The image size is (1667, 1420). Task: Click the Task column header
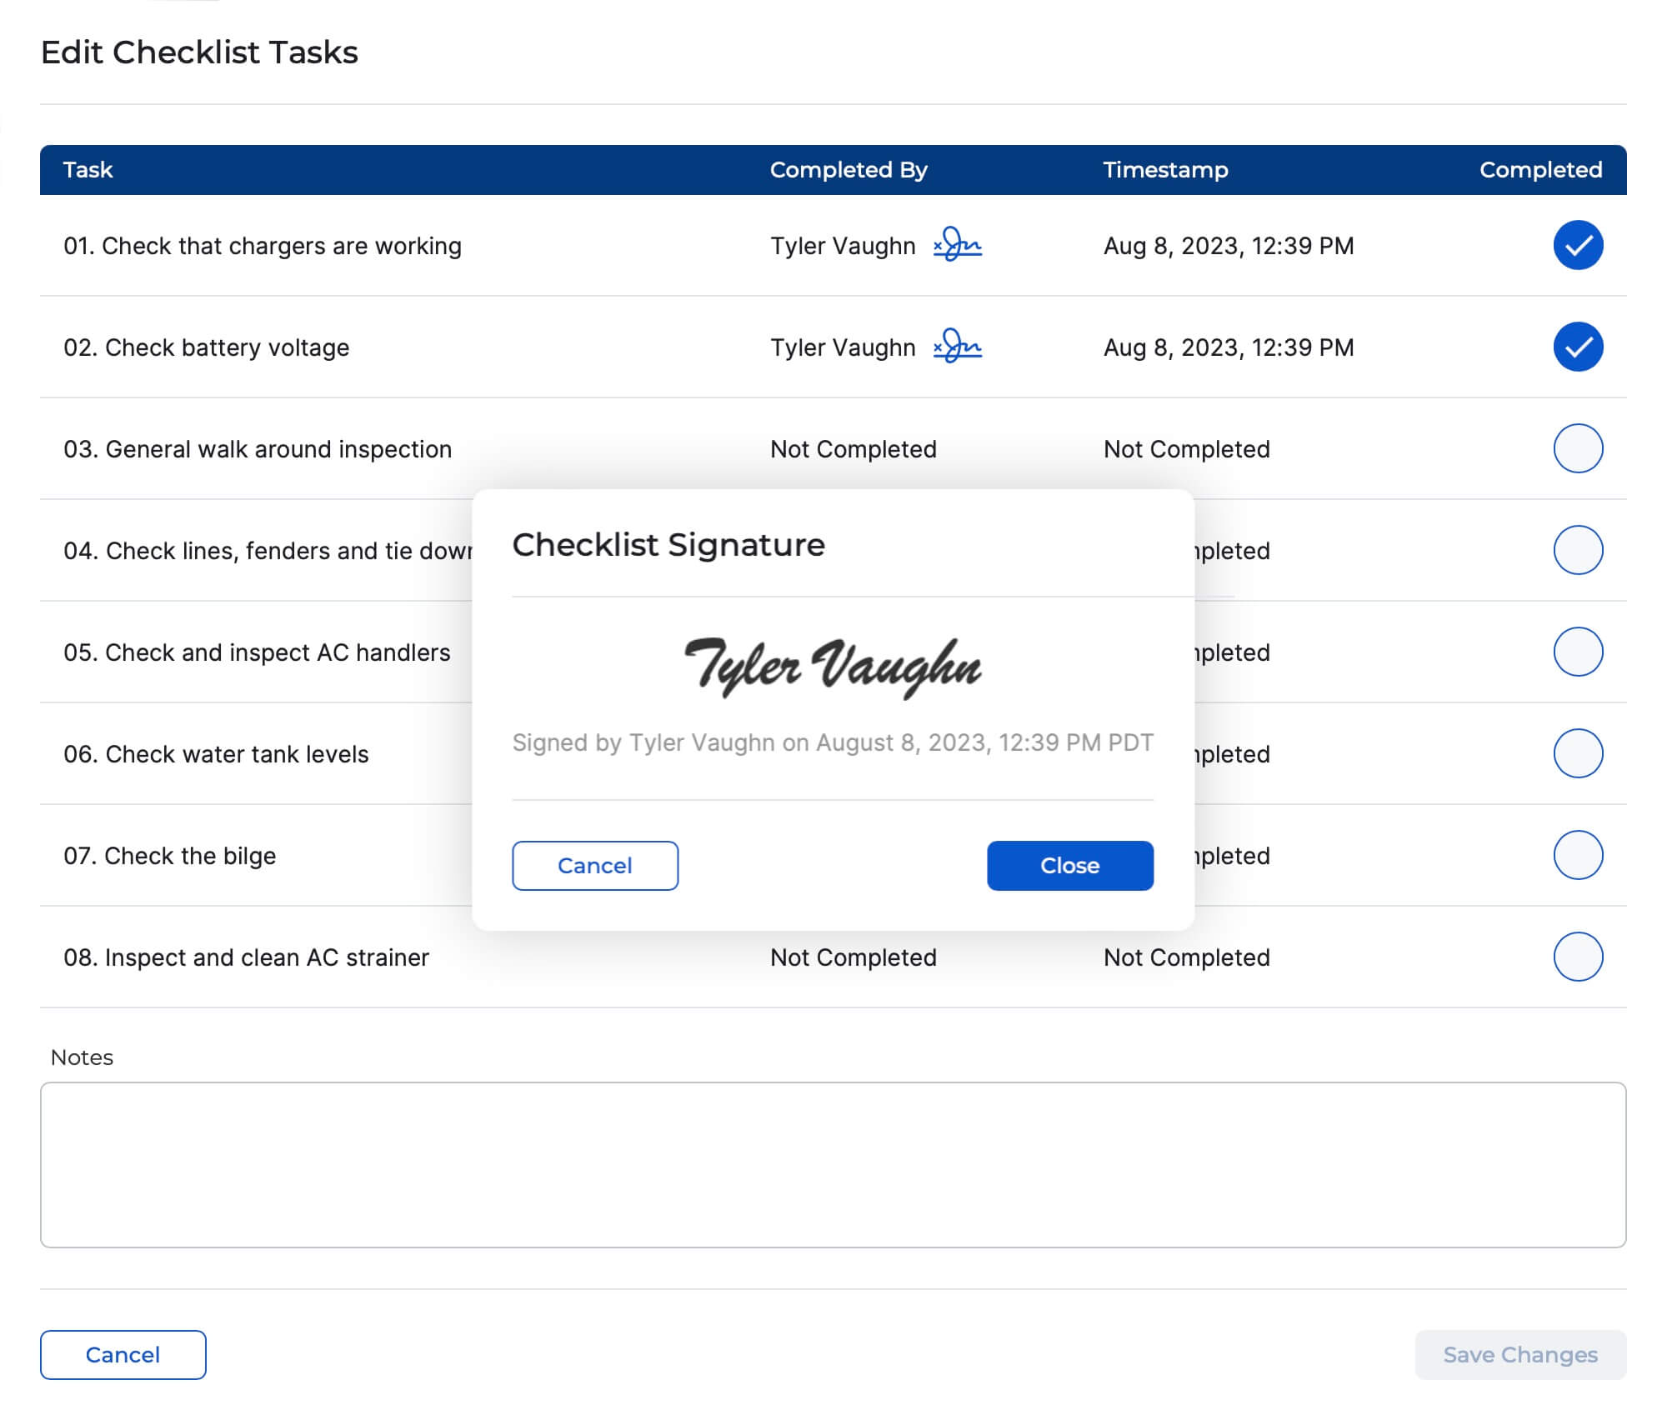point(88,170)
